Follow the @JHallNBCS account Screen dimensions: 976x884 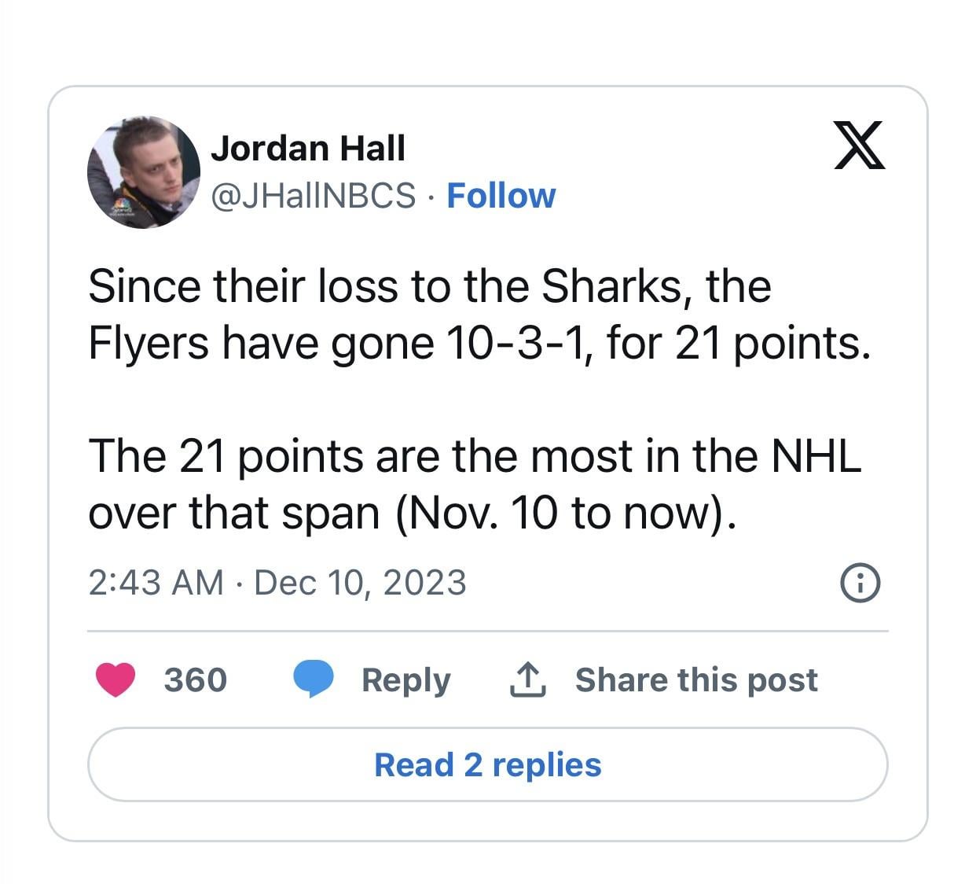[501, 196]
